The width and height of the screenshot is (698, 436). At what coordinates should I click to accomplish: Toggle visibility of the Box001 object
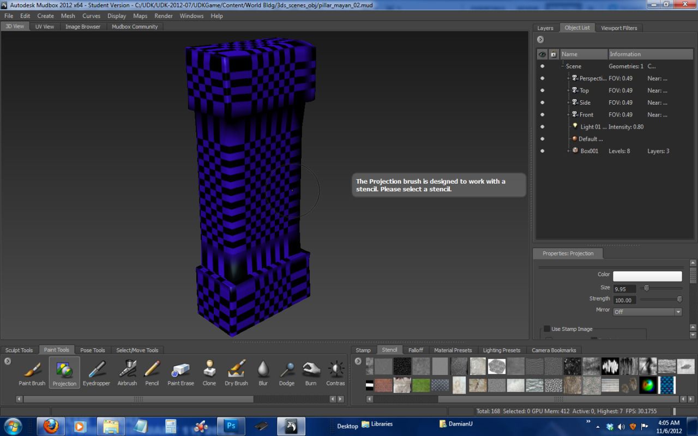tap(542, 150)
